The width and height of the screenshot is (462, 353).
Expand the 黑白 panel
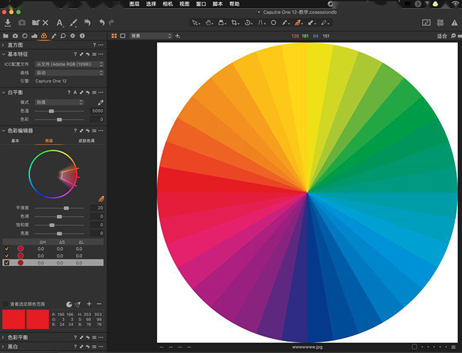point(3,346)
